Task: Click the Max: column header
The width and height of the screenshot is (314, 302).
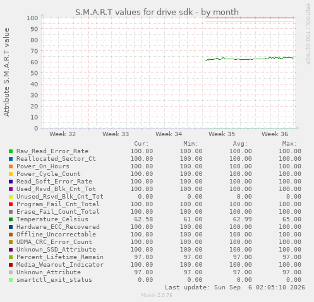Action: (290, 144)
